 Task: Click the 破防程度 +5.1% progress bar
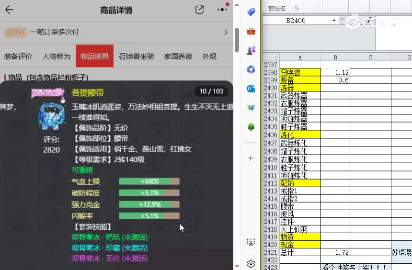pyautogui.click(x=149, y=193)
